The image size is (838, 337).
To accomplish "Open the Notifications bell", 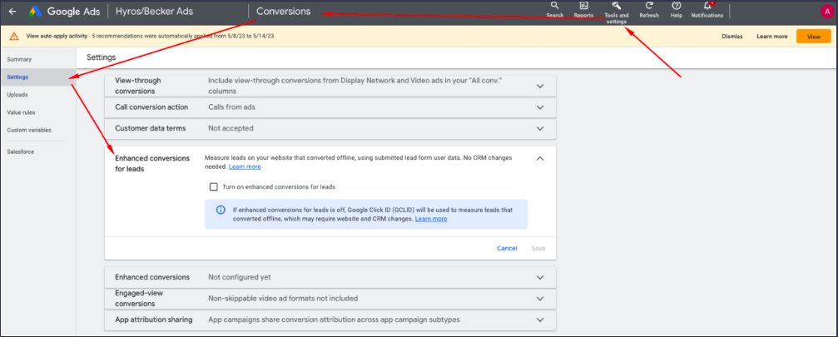I will [707, 9].
